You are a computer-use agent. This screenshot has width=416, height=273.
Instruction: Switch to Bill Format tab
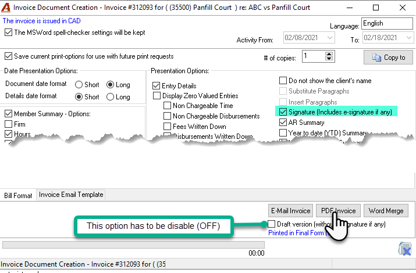click(x=18, y=195)
